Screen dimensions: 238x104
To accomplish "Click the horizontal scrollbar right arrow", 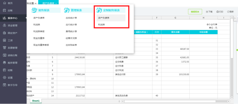I will point(229,101).
